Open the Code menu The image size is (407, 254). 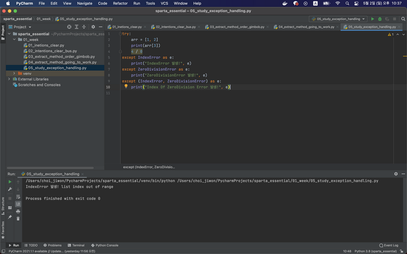[102, 3]
